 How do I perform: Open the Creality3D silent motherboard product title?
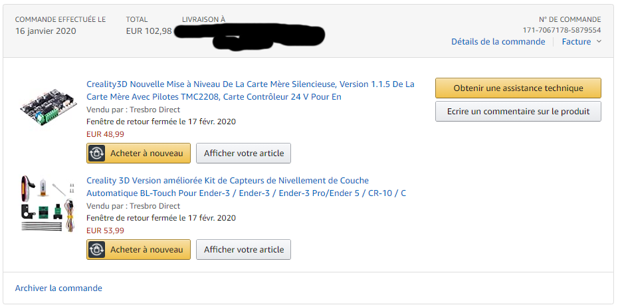[251, 90]
